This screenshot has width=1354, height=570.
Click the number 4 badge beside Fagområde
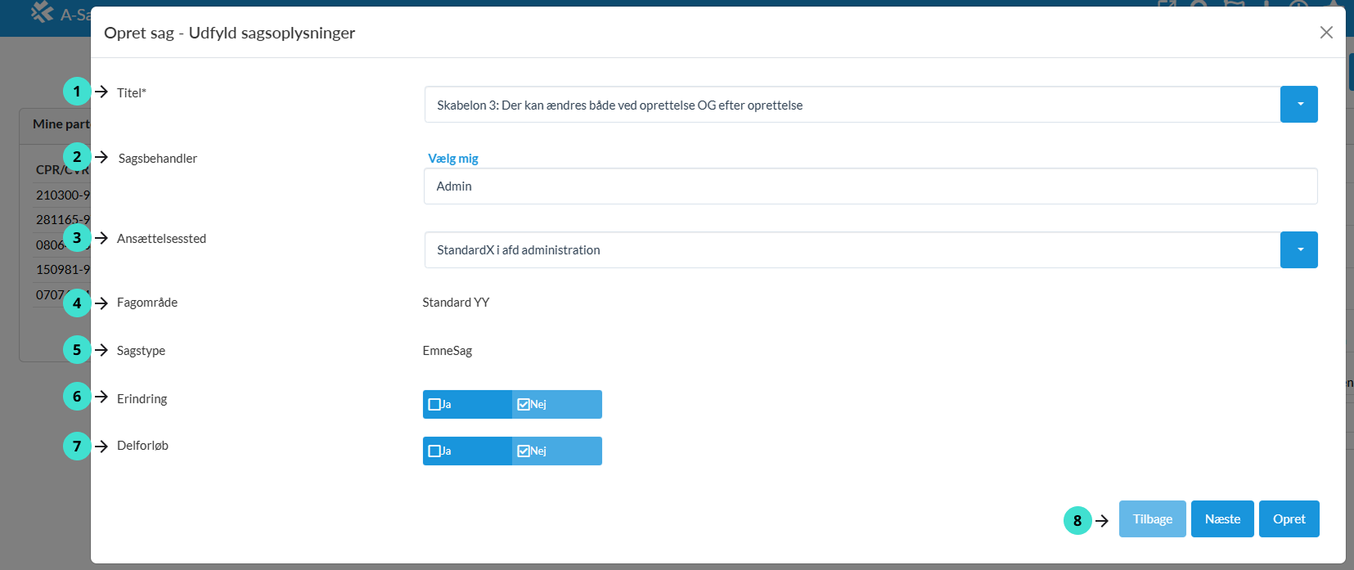pyautogui.click(x=77, y=303)
